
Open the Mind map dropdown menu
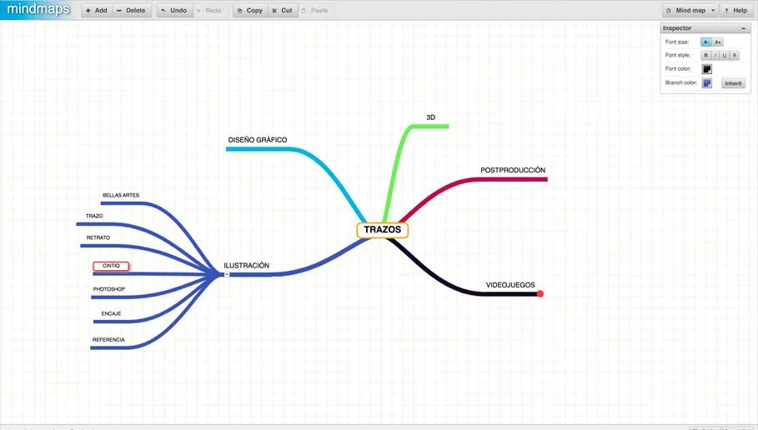click(x=690, y=11)
